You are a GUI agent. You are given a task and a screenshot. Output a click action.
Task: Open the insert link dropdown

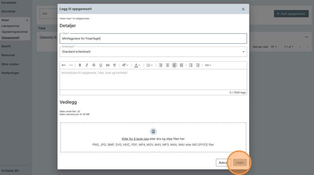208,65
